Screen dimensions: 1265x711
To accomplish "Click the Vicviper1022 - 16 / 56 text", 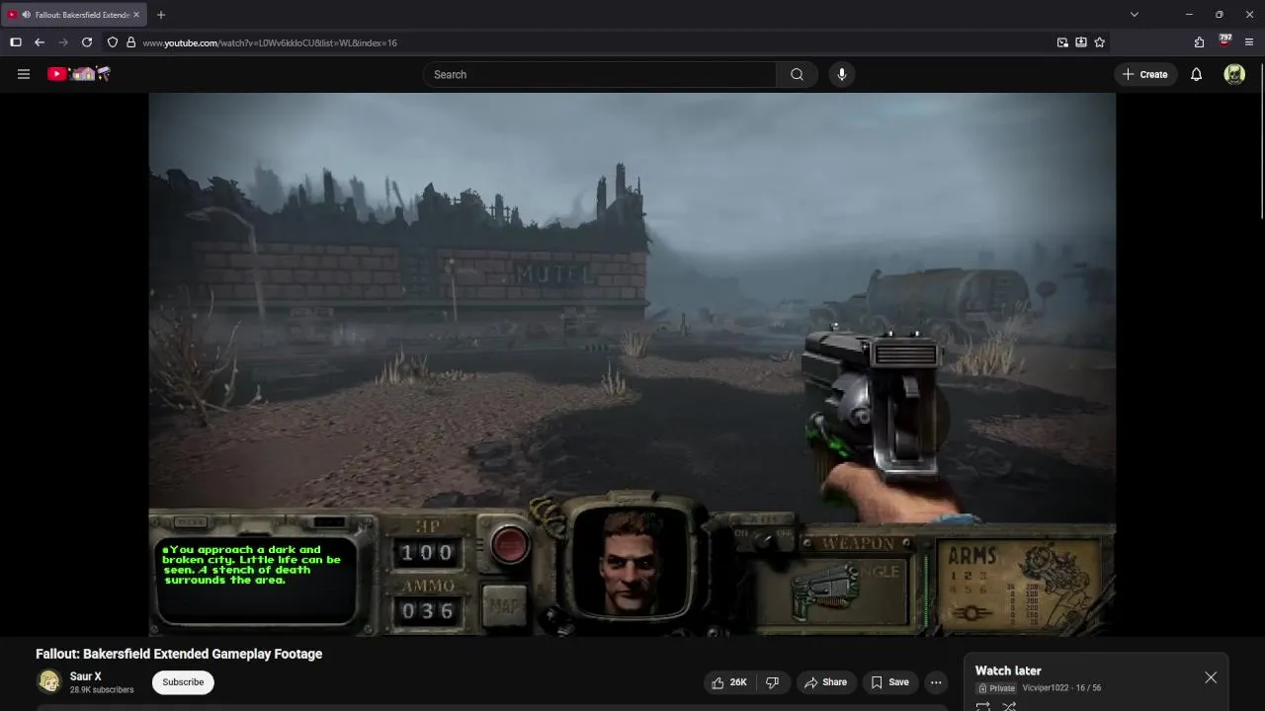I will pos(1061,688).
